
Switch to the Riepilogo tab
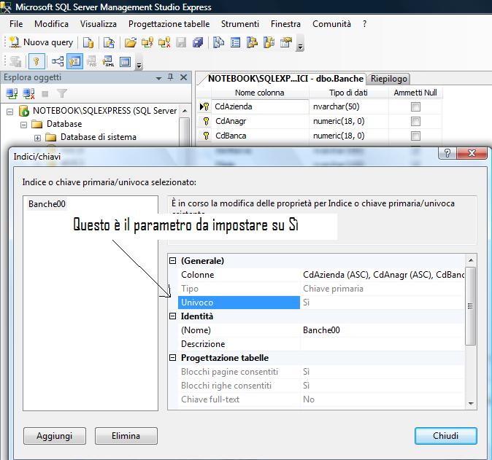point(389,78)
